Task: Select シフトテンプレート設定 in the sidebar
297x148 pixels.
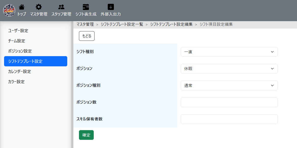Action: 36,61
